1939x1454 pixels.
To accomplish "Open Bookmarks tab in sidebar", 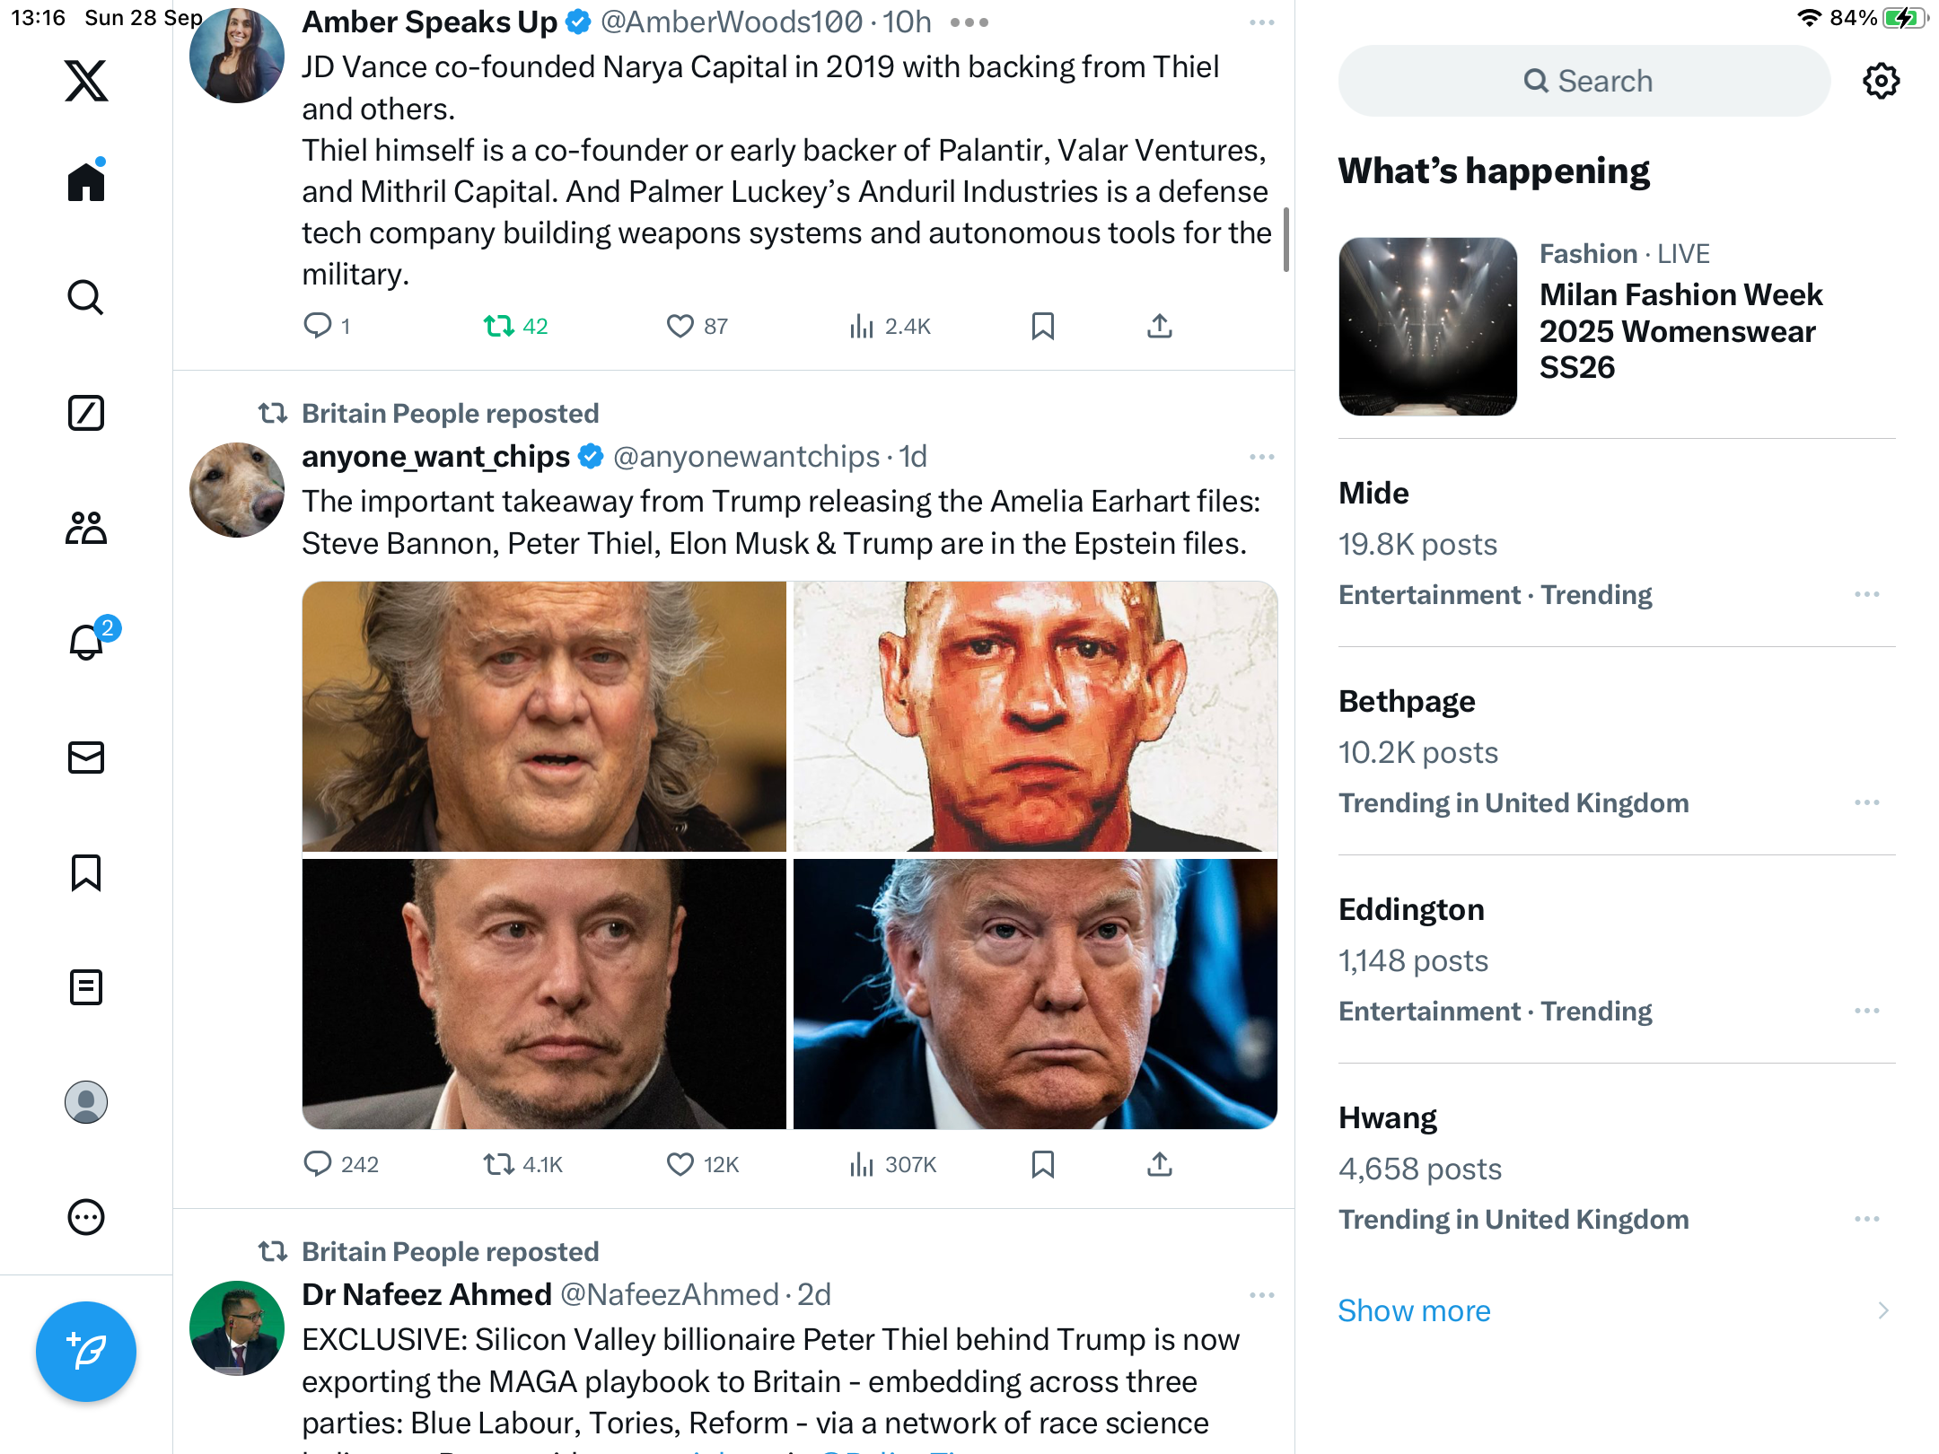I will pos(86,872).
